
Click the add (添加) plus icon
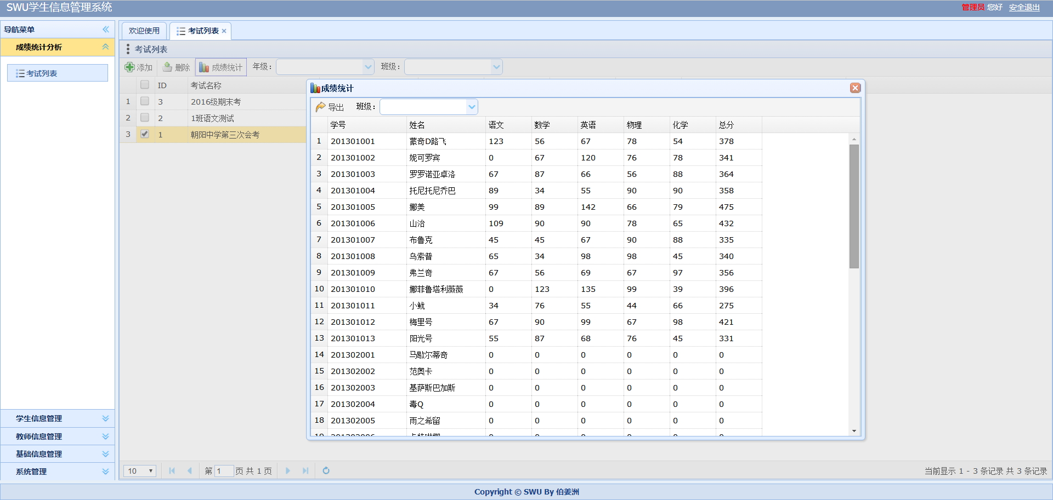point(129,67)
